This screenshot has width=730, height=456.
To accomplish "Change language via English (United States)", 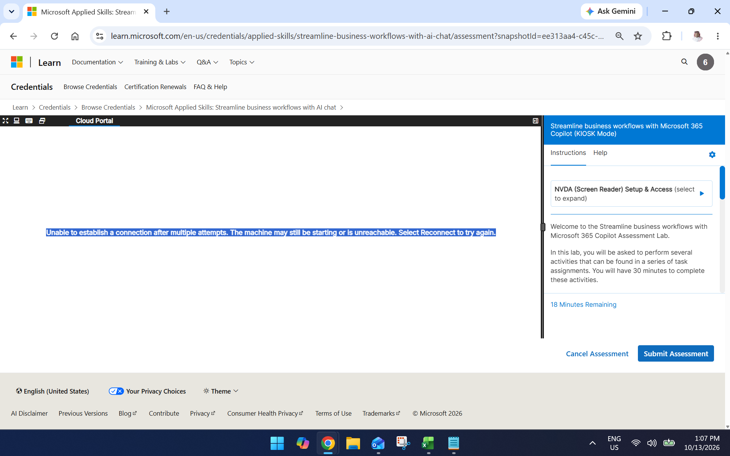I will click(53, 391).
